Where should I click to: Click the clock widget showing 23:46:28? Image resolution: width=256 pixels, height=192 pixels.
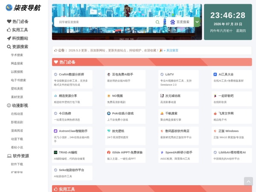228,22
